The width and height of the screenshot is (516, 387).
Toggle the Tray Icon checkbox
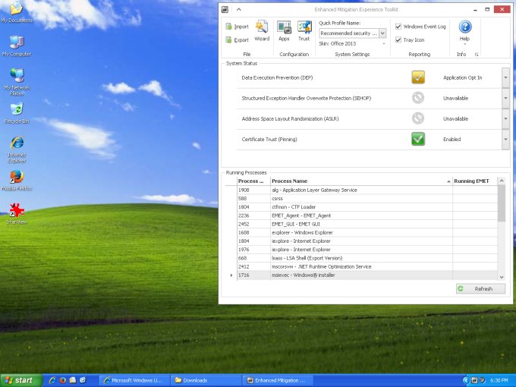point(398,39)
